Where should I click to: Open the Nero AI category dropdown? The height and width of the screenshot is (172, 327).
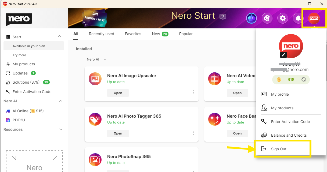(96, 59)
